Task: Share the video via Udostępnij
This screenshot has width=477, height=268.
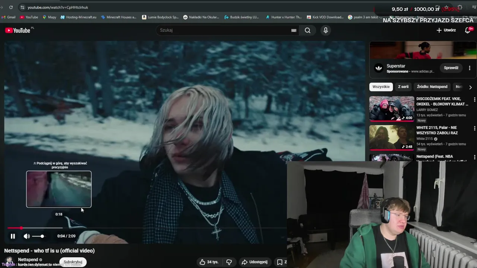Action: 255,262
